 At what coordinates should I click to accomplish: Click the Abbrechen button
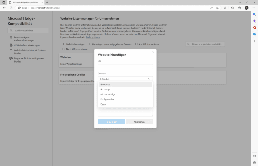click(x=139, y=122)
